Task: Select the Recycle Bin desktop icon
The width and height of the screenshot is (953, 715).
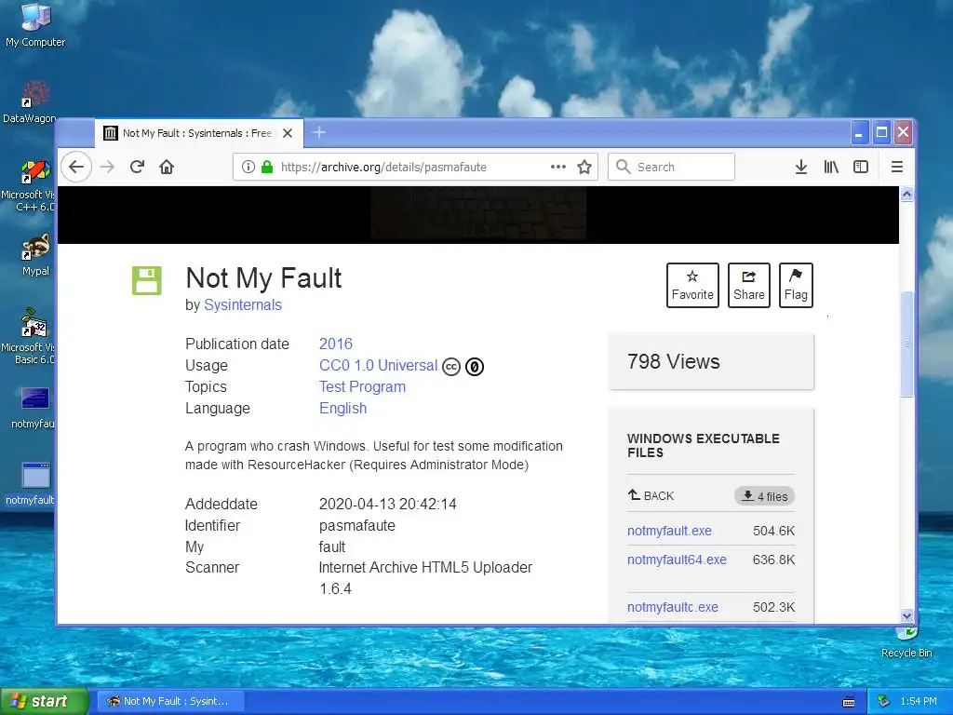Action: click(906, 642)
